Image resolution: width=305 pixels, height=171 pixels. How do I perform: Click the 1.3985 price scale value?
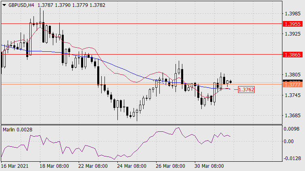(x=292, y=14)
